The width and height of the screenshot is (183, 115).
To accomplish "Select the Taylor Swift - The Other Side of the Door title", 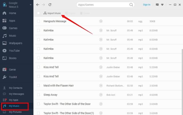I will [x=67, y=104].
